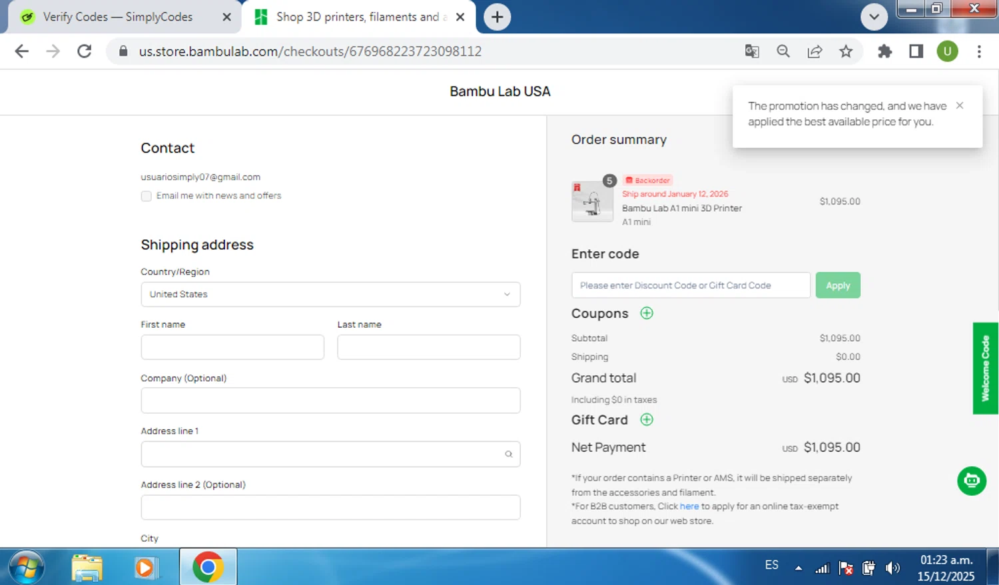This screenshot has width=999, height=585.
Task: Expand Coupons with the plus icon
Action: [647, 313]
